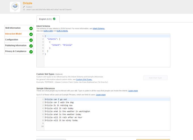Click green check next to Skill Information
The image size is (193, 140).
point(31,28)
